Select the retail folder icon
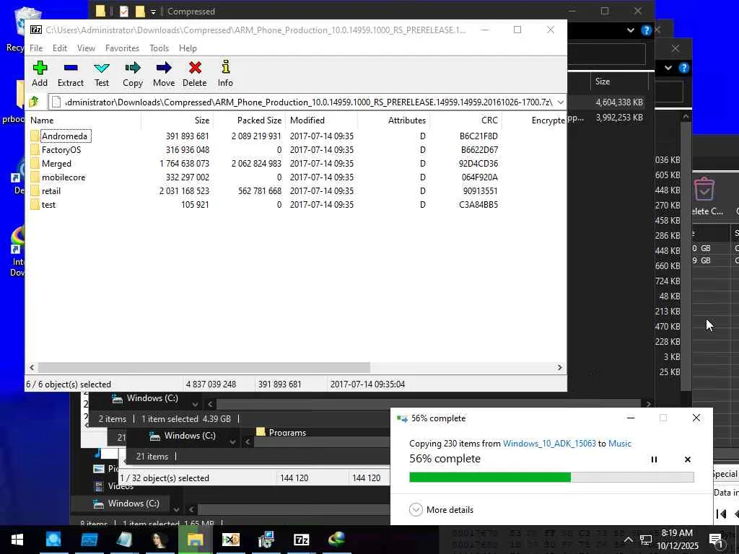This screenshot has height=554, width=739. point(35,190)
